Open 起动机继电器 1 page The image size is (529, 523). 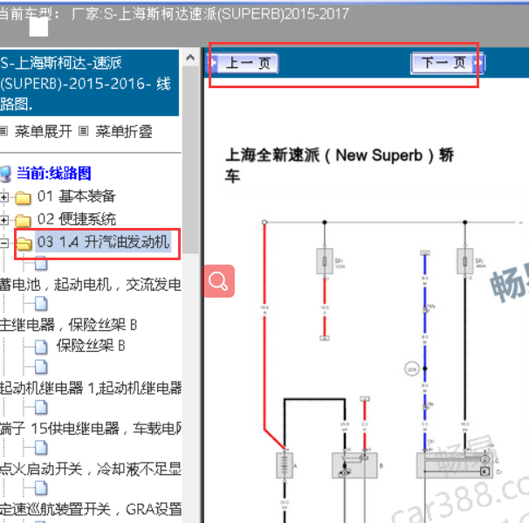tap(91, 388)
